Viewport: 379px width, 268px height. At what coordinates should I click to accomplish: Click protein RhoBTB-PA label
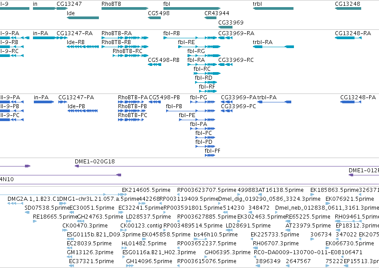click(x=133, y=97)
